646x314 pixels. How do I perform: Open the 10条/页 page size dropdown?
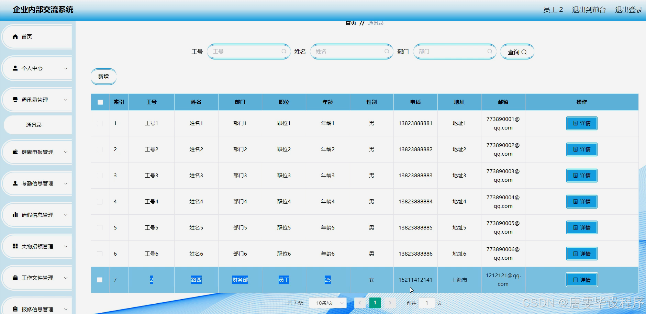pos(328,303)
